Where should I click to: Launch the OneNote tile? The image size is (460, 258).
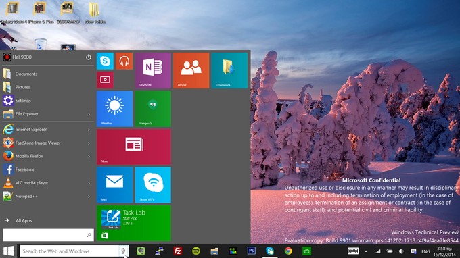click(x=153, y=70)
